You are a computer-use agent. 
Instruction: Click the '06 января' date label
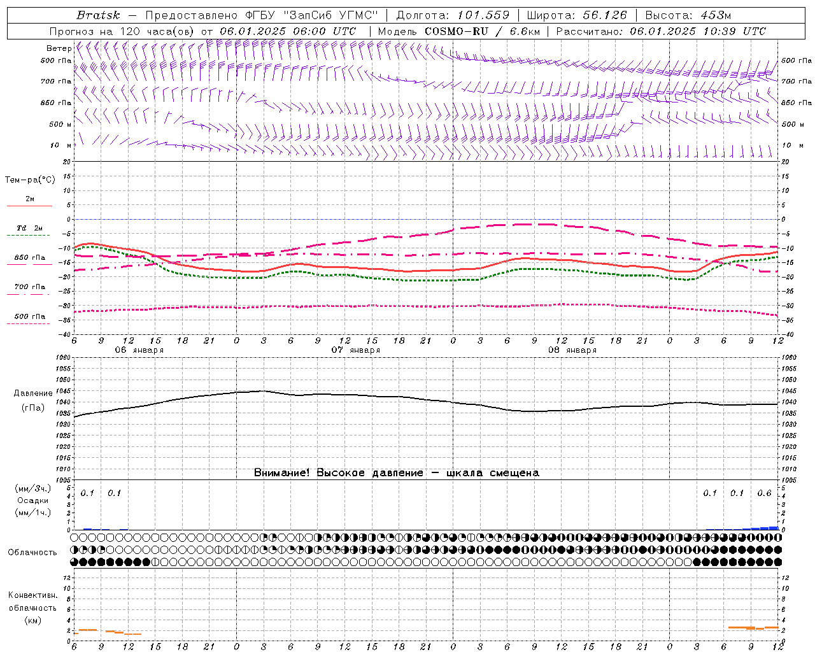[x=139, y=350]
